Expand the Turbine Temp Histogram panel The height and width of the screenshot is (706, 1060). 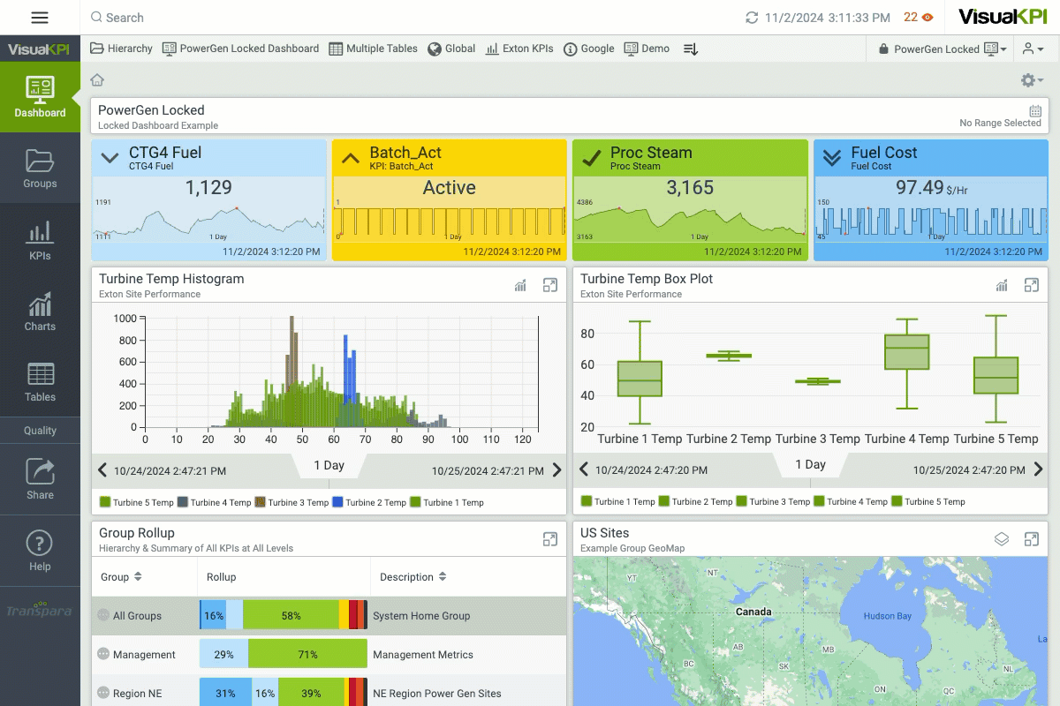550,285
